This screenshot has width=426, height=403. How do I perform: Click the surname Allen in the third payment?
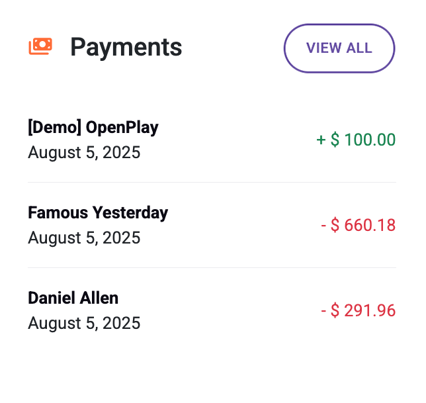point(100,298)
